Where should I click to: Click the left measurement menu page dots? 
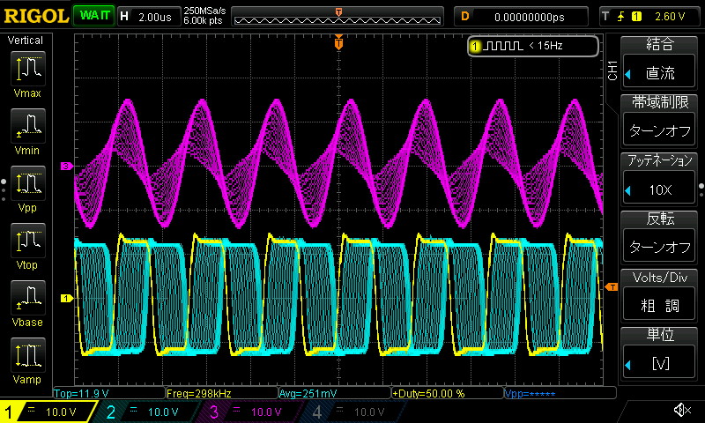click(4, 189)
